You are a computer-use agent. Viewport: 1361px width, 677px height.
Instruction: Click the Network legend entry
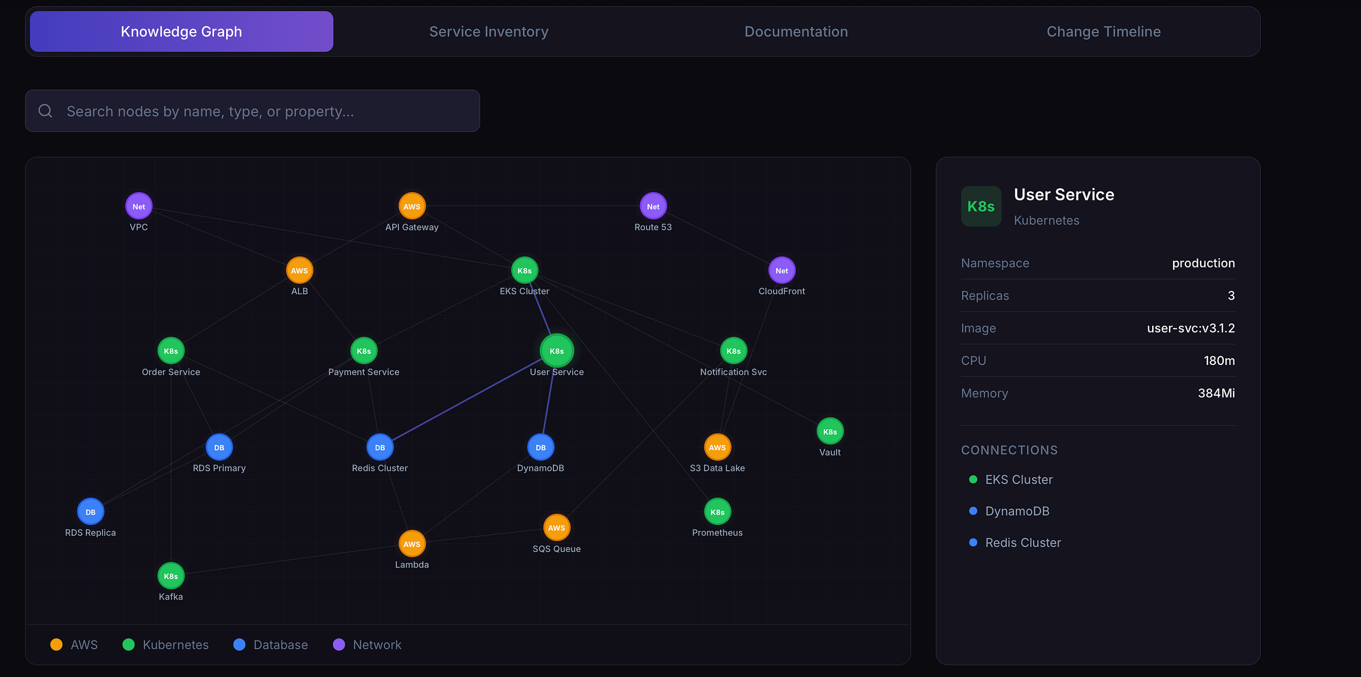[x=366, y=645]
